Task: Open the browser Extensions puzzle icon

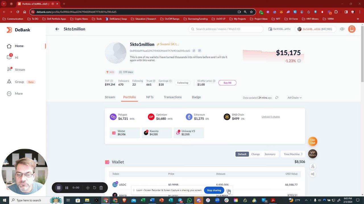Action: point(336,12)
